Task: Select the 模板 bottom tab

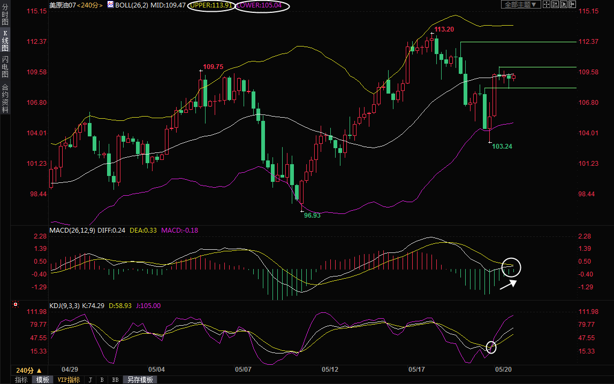Action: point(43,380)
